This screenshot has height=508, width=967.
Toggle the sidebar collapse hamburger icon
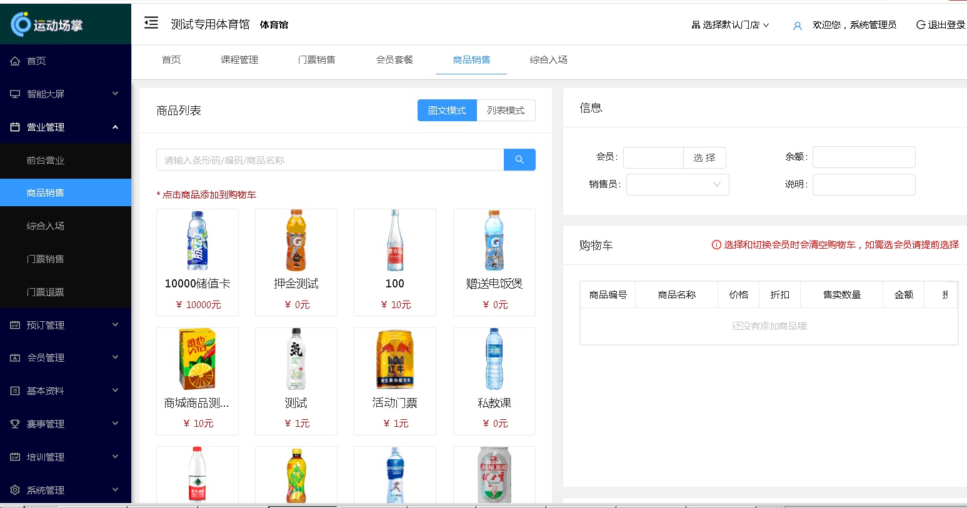[x=151, y=24]
